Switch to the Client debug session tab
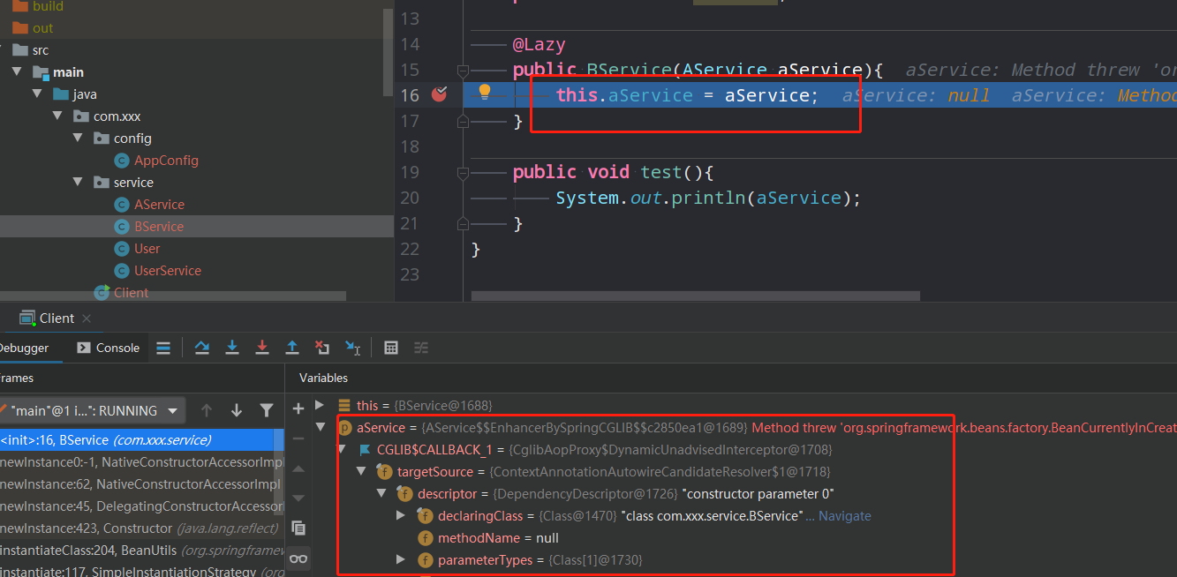This screenshot has height=577, width=1177. (x=56, y=318)
